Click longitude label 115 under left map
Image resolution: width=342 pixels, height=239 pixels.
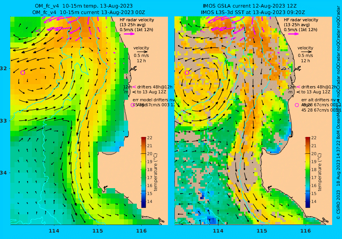pos(98,231)
